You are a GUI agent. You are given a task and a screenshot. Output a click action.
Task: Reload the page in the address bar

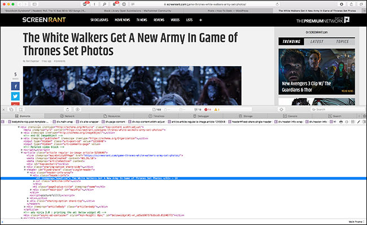coord(277,4)
